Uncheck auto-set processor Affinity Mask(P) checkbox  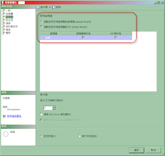(x=41, y=21)
